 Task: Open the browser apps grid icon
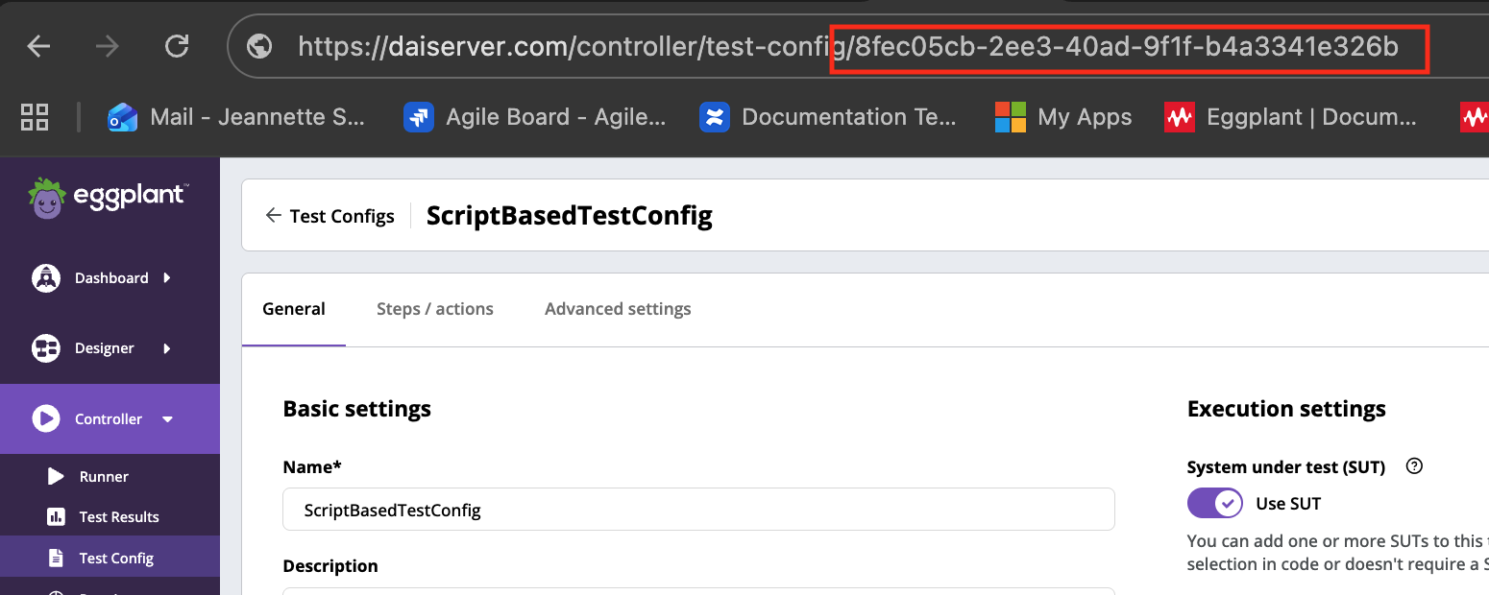pyautogui.click(x=35, y=117)
